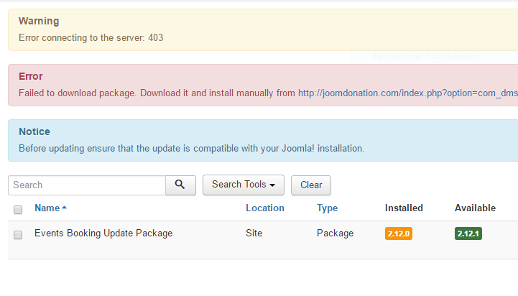The width and height of the screenshot is (518, 296).
Task: Click the Events Booking Update Package name
Action: [103, 233]
